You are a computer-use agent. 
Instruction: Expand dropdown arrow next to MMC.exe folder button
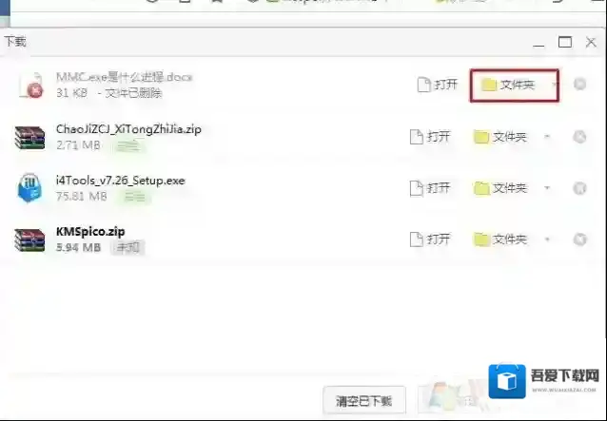tap(554, 84)
